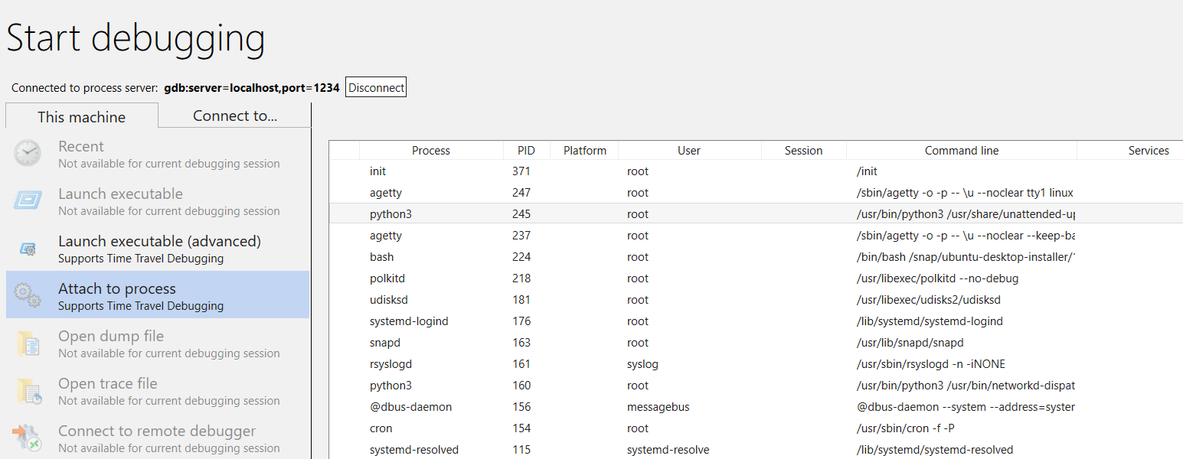Select the This machine tab
The image size is (1183, 459).
(x=81, y=116)
